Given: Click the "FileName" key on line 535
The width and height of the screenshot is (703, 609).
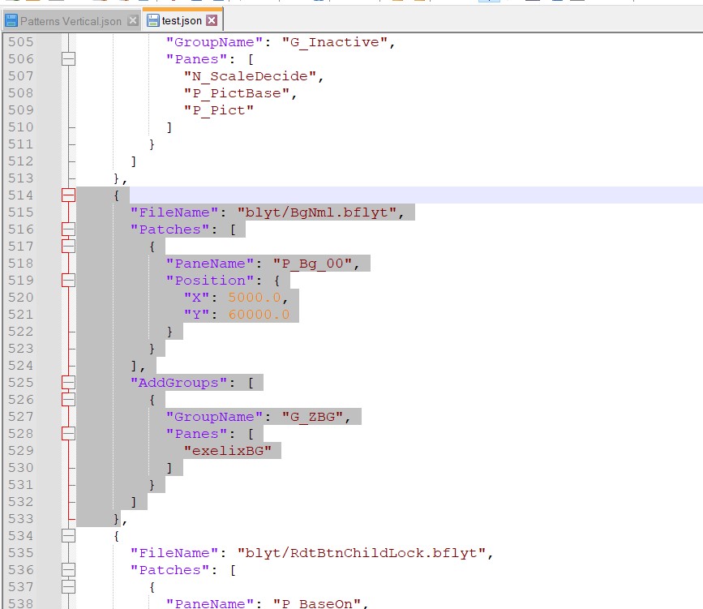Looking at the screenshot, I should [x=174, y=553].
